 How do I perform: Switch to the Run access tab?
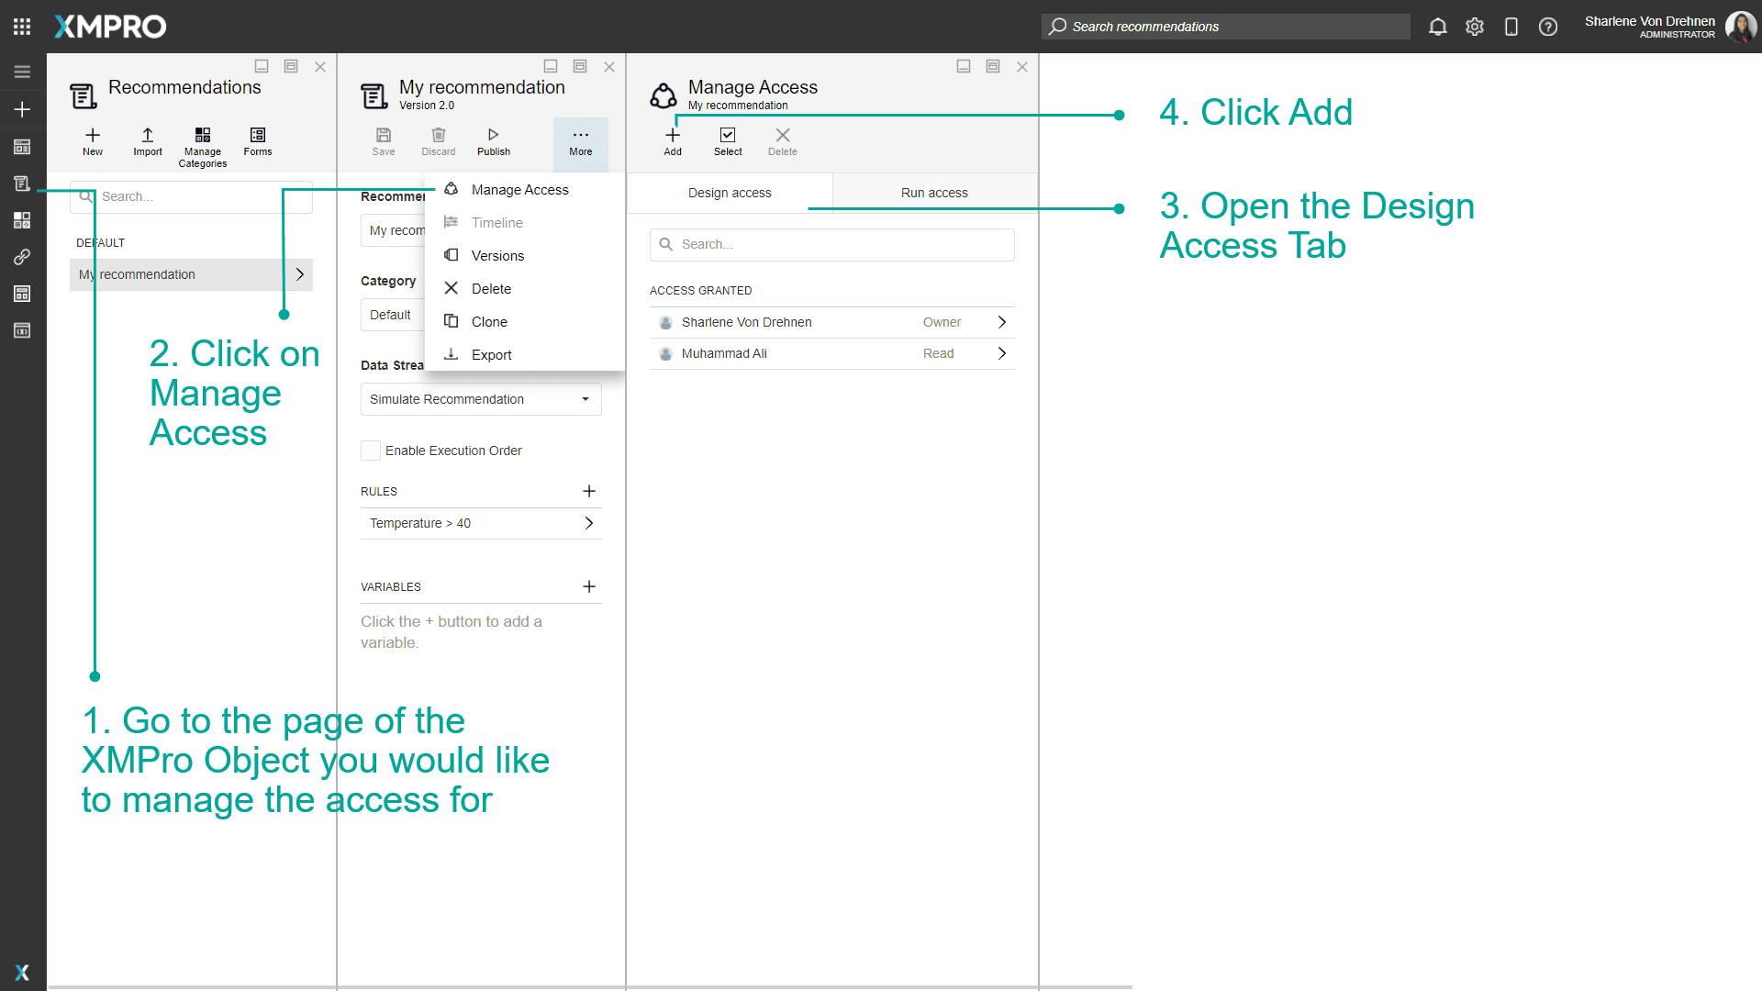point(933,192)
